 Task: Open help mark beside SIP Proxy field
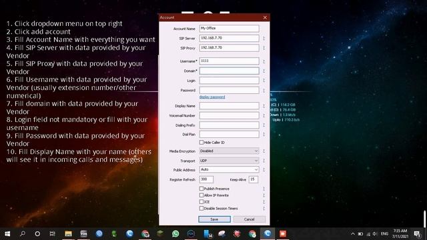pyautogui.click(x=264, y=48)
